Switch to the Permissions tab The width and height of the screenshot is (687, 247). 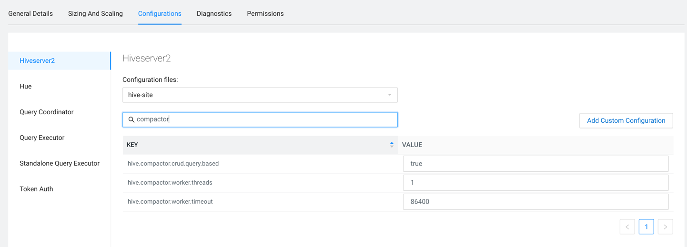click(x=265, y=14)
